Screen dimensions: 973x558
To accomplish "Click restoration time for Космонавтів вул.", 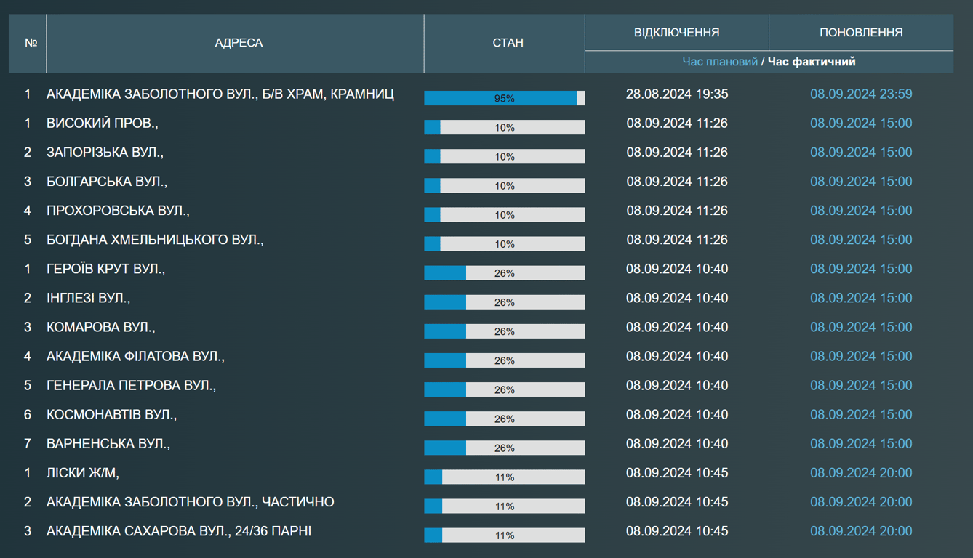I will 861,414.
